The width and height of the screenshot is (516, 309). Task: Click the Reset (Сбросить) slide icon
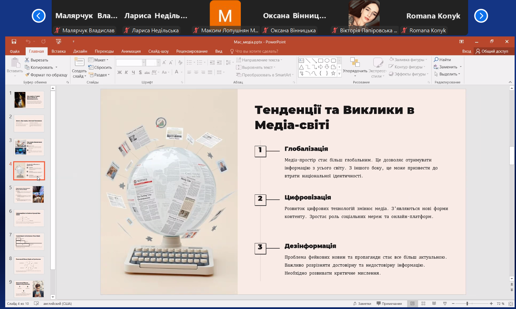point(91,67)
